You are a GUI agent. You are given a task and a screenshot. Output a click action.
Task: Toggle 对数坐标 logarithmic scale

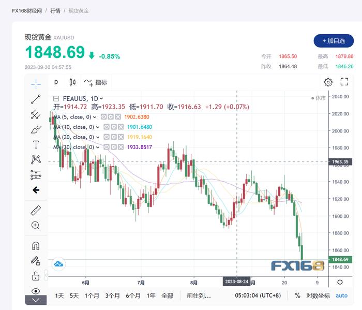[318, 296]
